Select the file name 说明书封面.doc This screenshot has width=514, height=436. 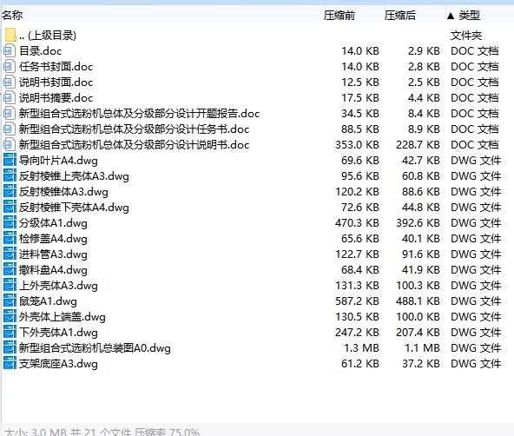pyautogui.click(x=56, y=82)
